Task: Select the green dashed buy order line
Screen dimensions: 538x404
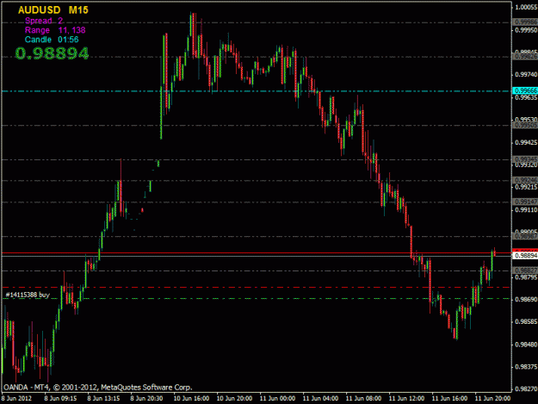Action: [x=257, y=299]
